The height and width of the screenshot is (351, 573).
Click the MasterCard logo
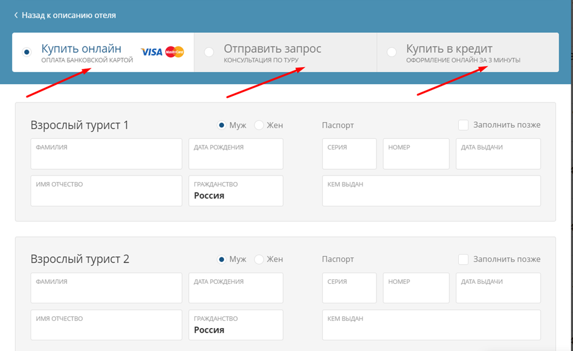click(175, 52)
